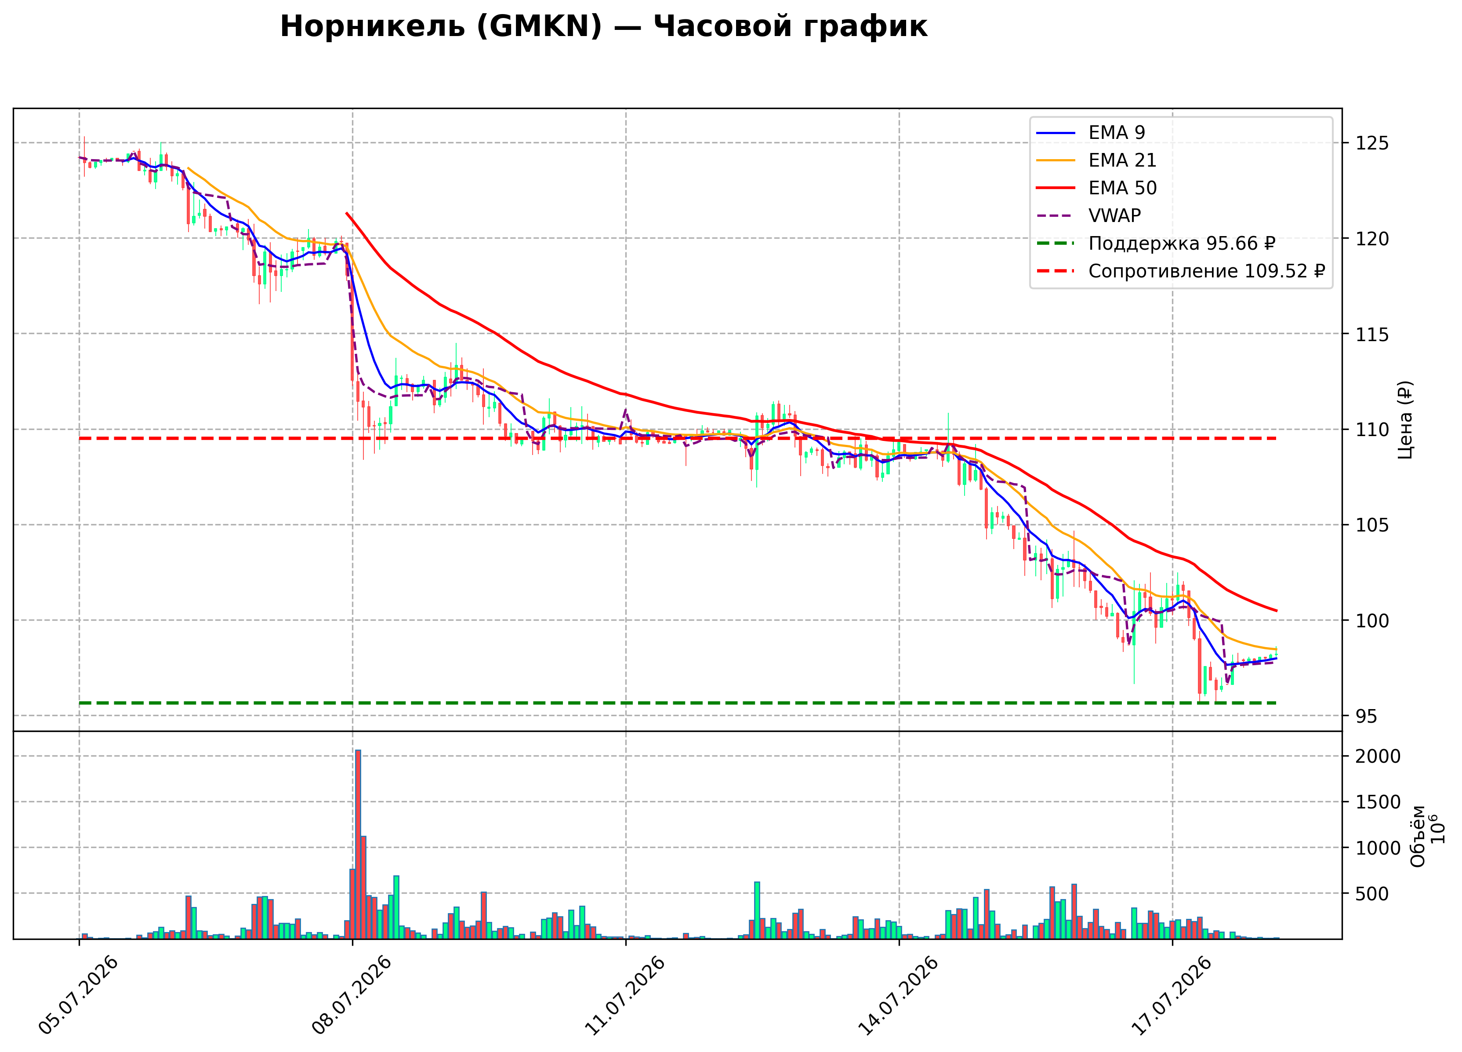Click legend label 'Сопротивление 109.52 ₽'
This screenshot has height=1052, width=1462.
1207,272
